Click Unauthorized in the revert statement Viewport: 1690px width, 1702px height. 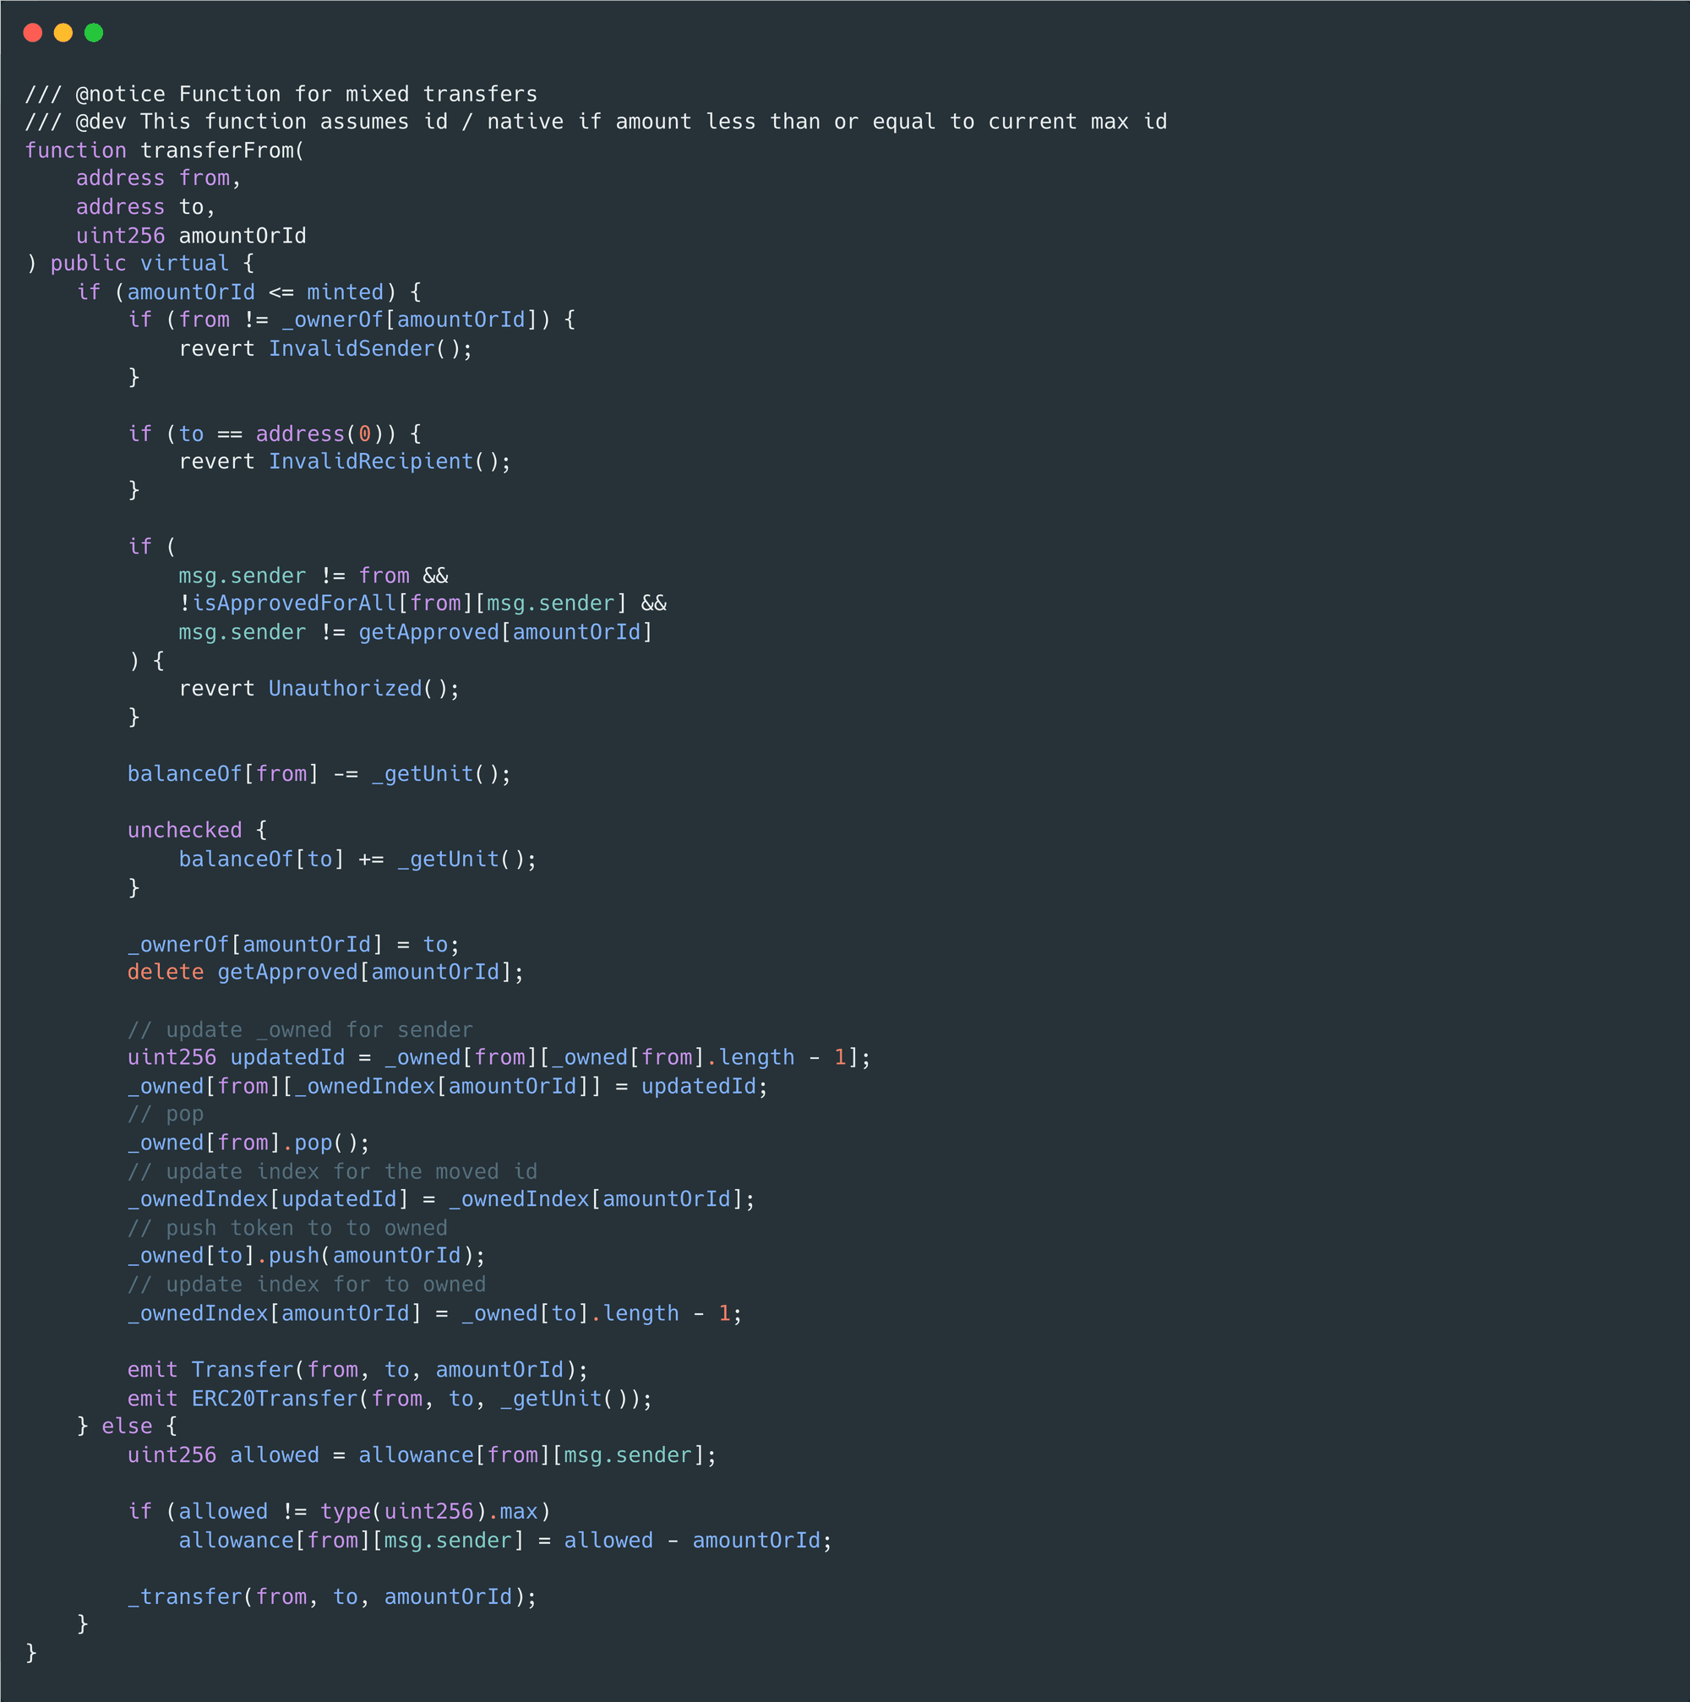coord(346,689)
